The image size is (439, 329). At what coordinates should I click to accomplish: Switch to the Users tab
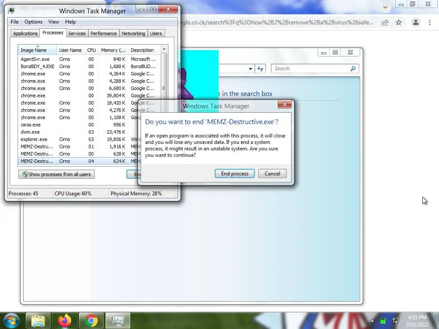coord(156,33)
